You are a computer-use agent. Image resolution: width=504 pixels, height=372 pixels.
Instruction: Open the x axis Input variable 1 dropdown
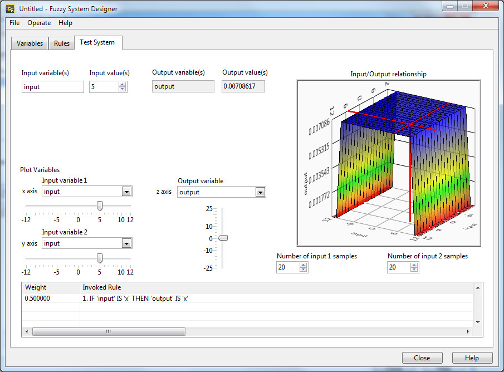(126, 192)
